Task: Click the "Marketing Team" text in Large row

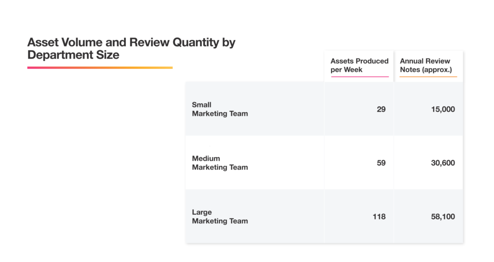Action: coord(220,221)
